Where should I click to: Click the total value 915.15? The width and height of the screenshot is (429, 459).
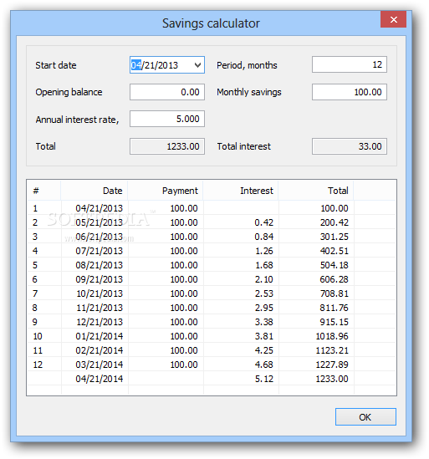335,322
